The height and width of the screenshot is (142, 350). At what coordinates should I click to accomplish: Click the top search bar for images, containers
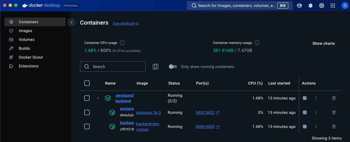pyautogui.click(x=240, y=6)
